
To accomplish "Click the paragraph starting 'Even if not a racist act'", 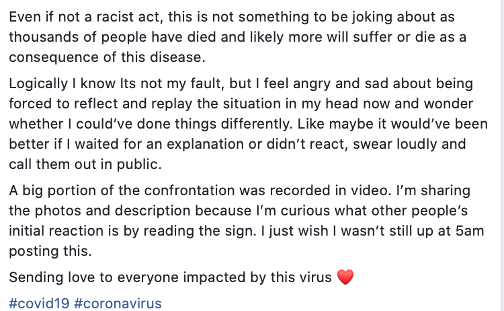I will click(237, 37).
